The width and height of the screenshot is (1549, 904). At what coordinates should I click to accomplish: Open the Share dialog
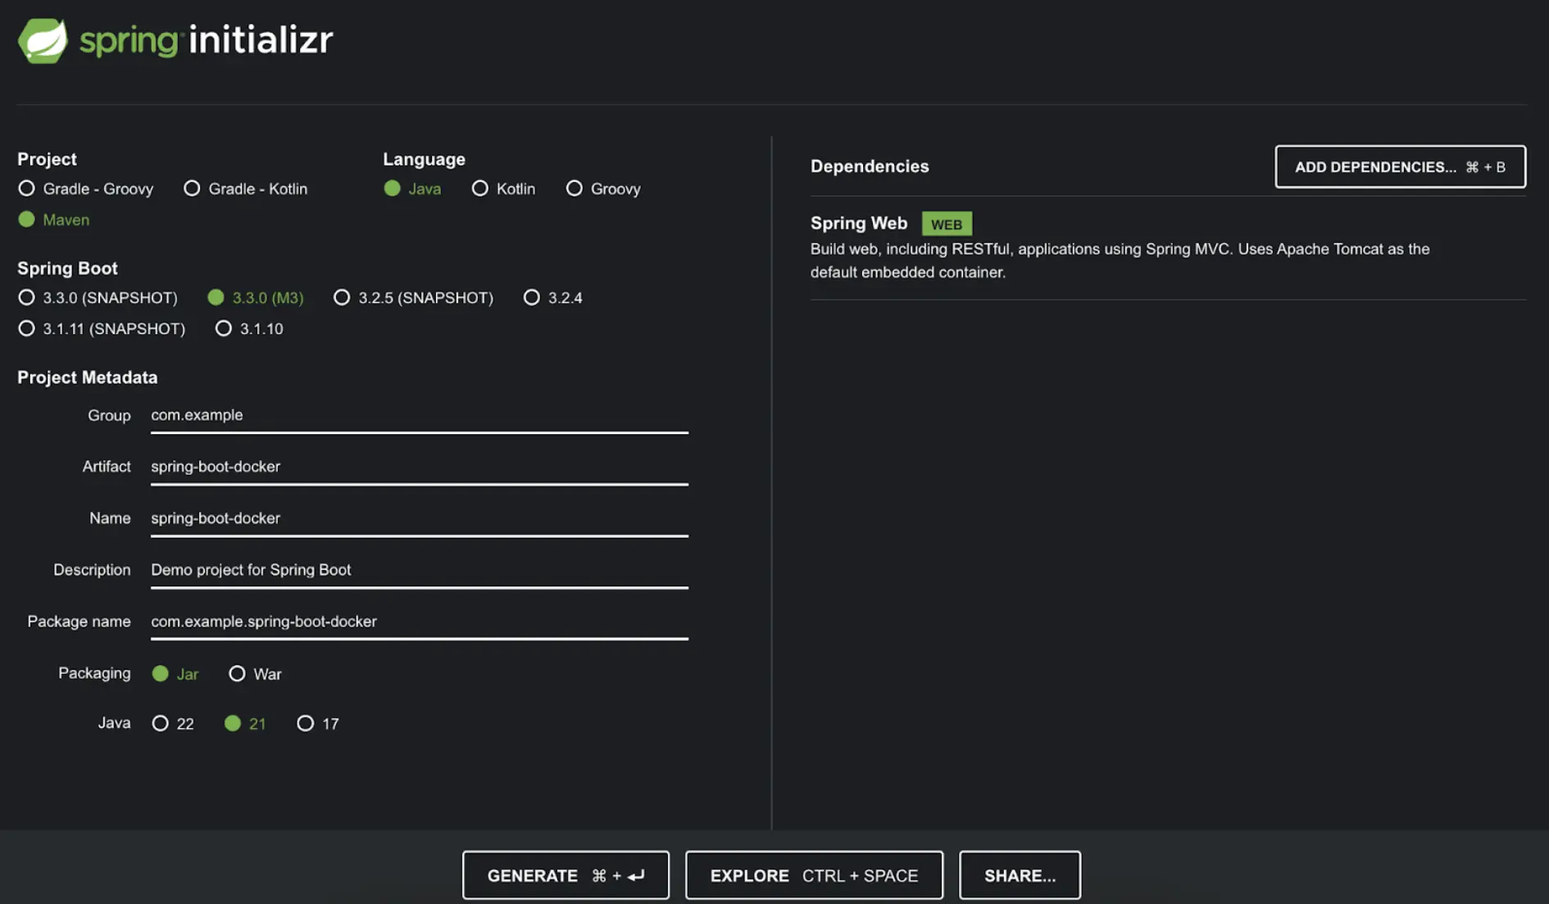click(x=1020, y=875)
